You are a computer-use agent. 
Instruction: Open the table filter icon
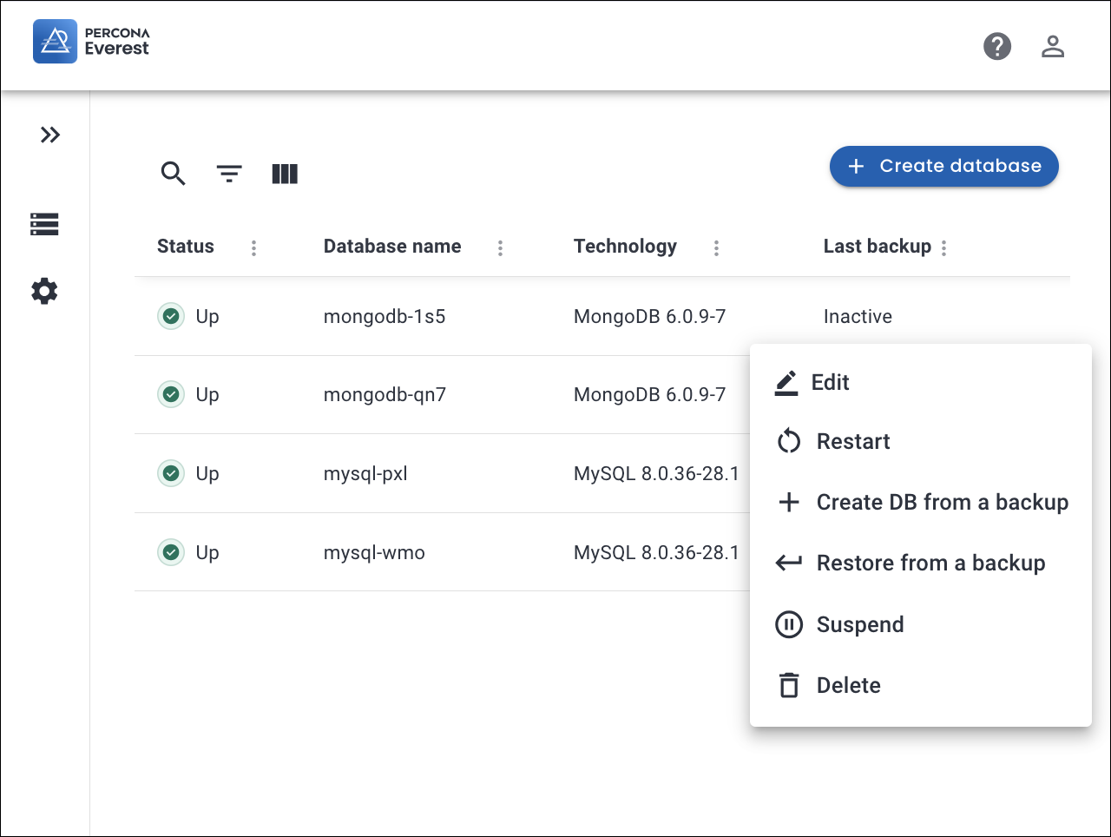coord(229,174)
